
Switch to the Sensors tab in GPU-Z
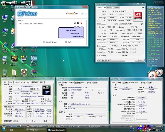click(x=110, y=8)
